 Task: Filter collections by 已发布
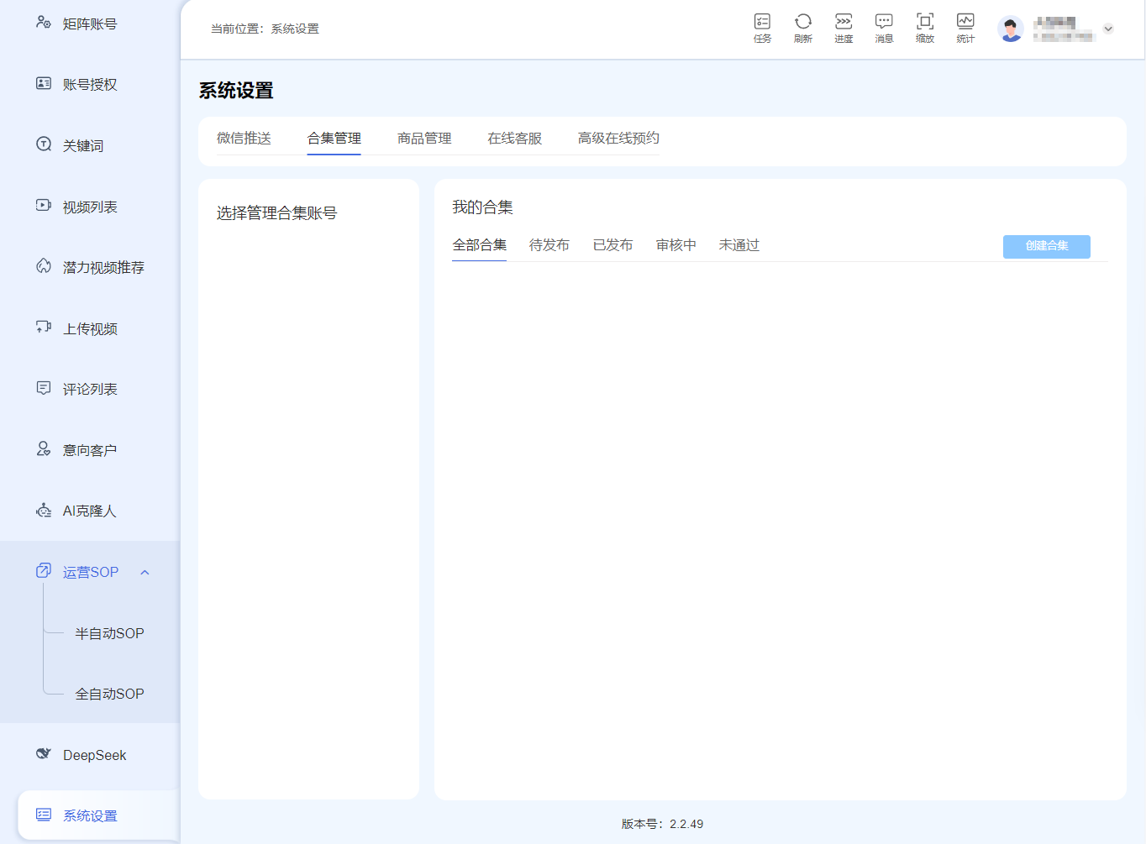(x=612, y=245)
